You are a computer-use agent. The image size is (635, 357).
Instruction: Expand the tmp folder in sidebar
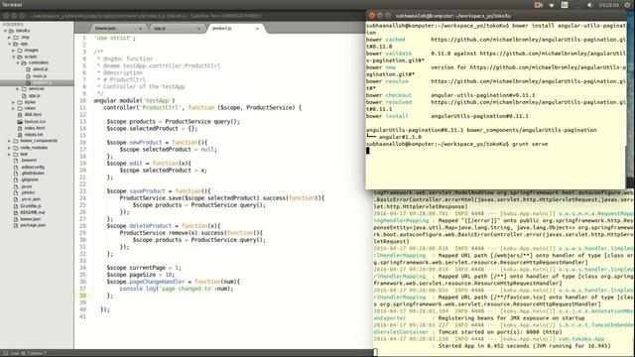[9, 38]
